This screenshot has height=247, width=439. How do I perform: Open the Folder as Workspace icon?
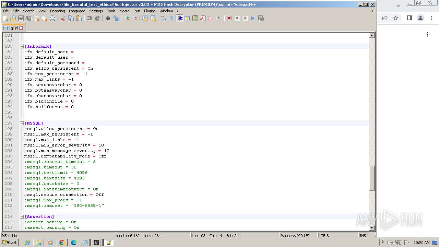pyautogui.click(x=211, y=18)
